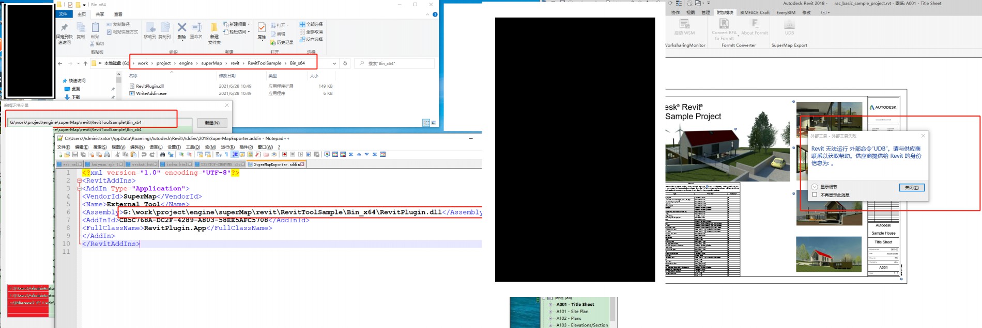Collapse the Explorer ribbon with the chevron

427,14
